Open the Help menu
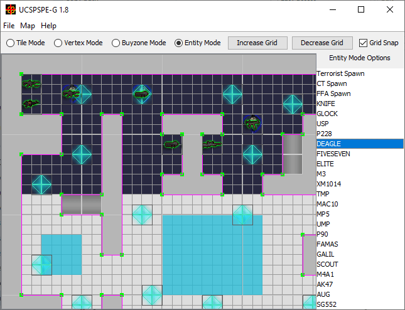This screenshot has width=405, height=310. (48, 26)
